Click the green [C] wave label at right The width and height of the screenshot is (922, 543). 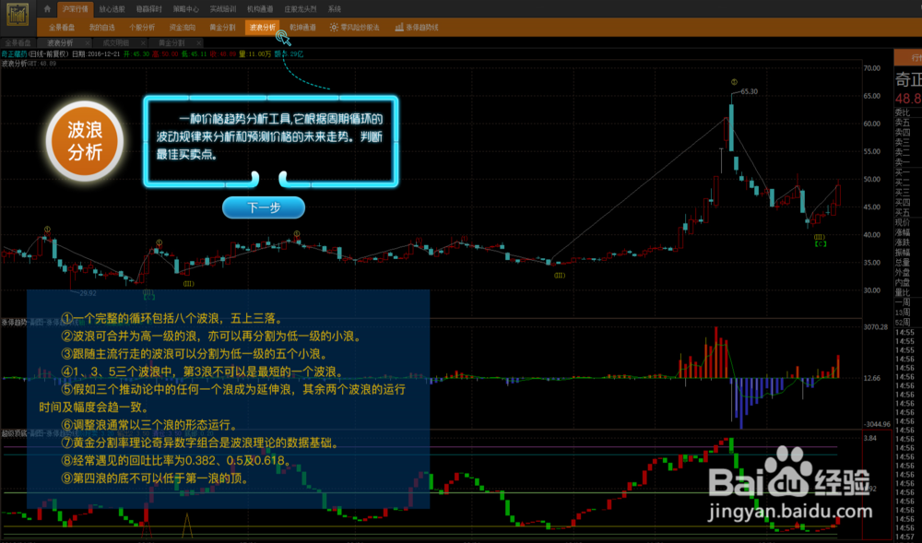click(x=821, y=243)
